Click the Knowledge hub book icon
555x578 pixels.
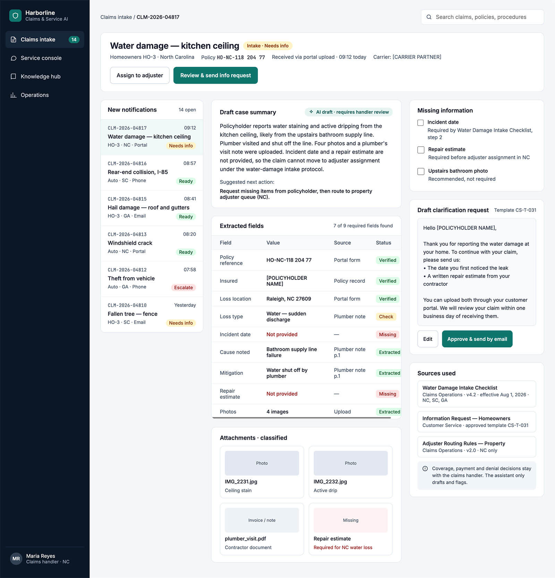14,76
